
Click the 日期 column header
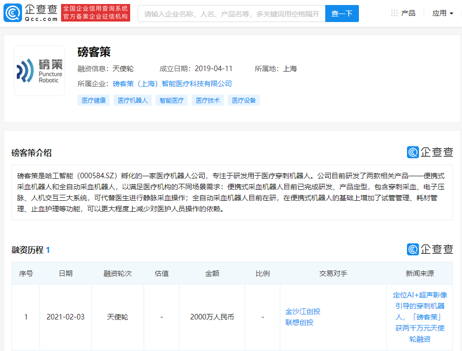(66, 273)
